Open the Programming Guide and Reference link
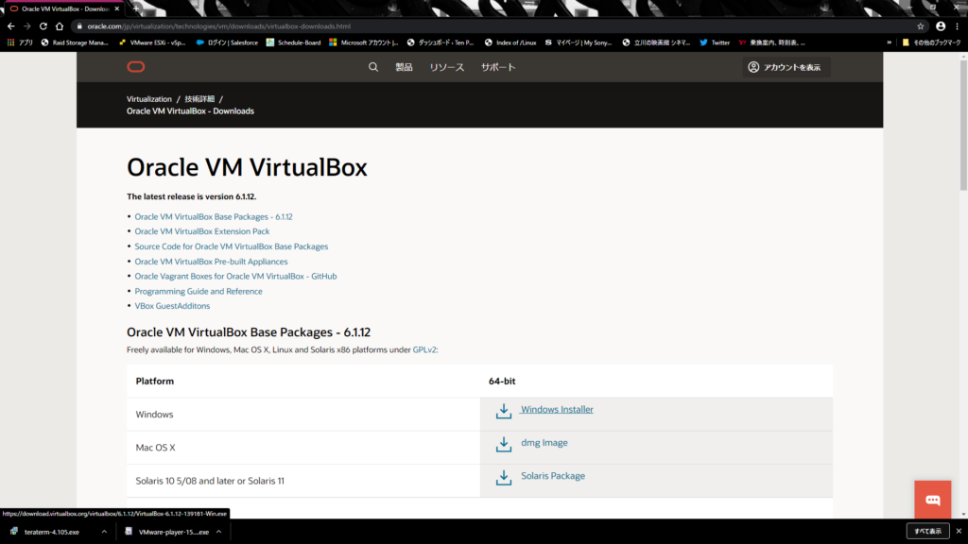 point(199,291)
